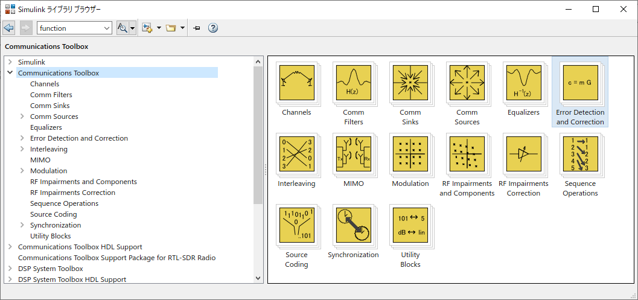Click the forward navigation arrow

click(x=26, y=28)
